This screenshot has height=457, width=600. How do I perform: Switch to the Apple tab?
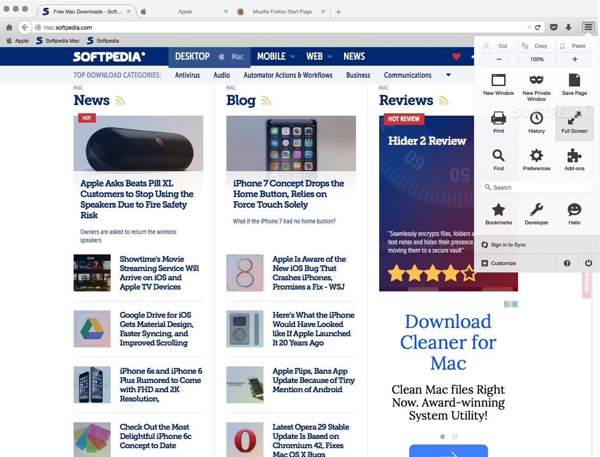[185, 12]
